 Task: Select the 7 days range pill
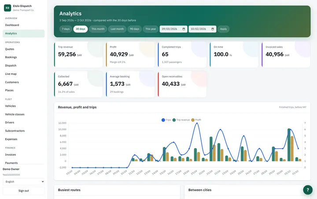tap(66, 29)
